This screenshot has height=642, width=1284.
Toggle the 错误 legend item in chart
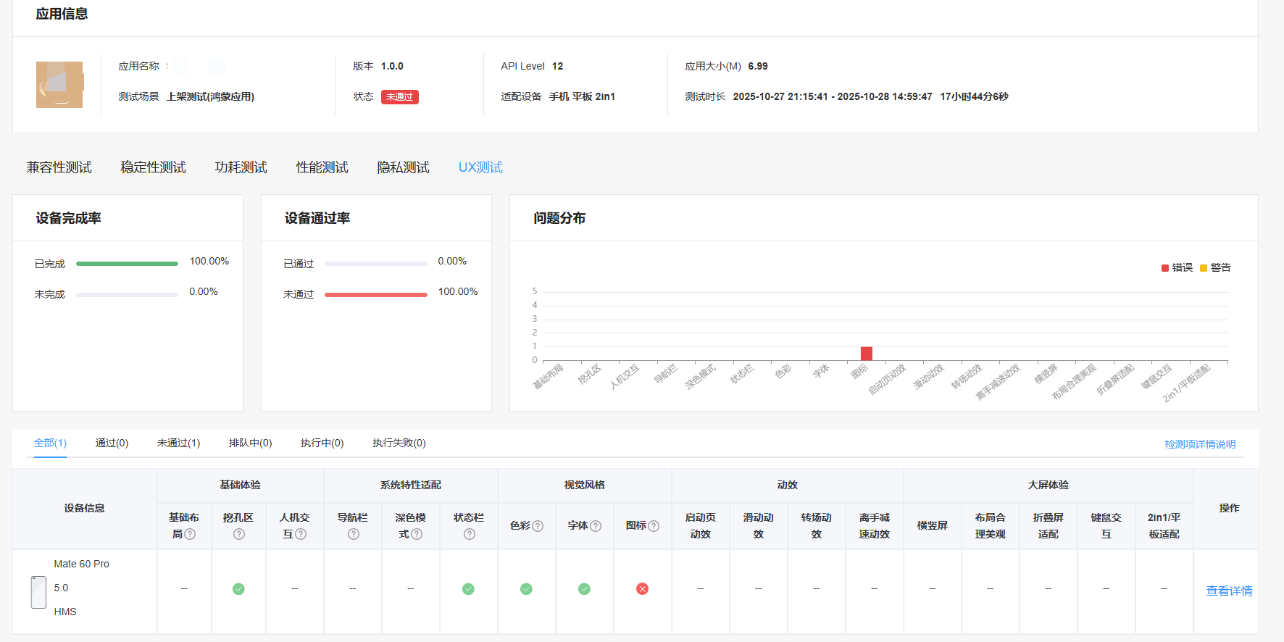pyautogui.click(x=1177, y=268)
